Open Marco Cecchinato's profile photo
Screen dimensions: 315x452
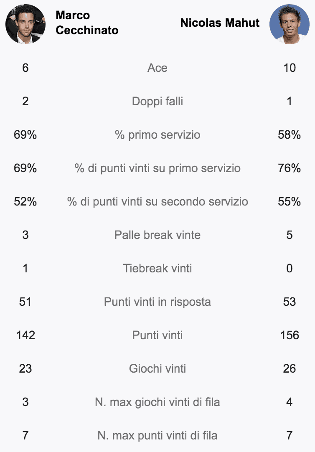click(25, 24)
